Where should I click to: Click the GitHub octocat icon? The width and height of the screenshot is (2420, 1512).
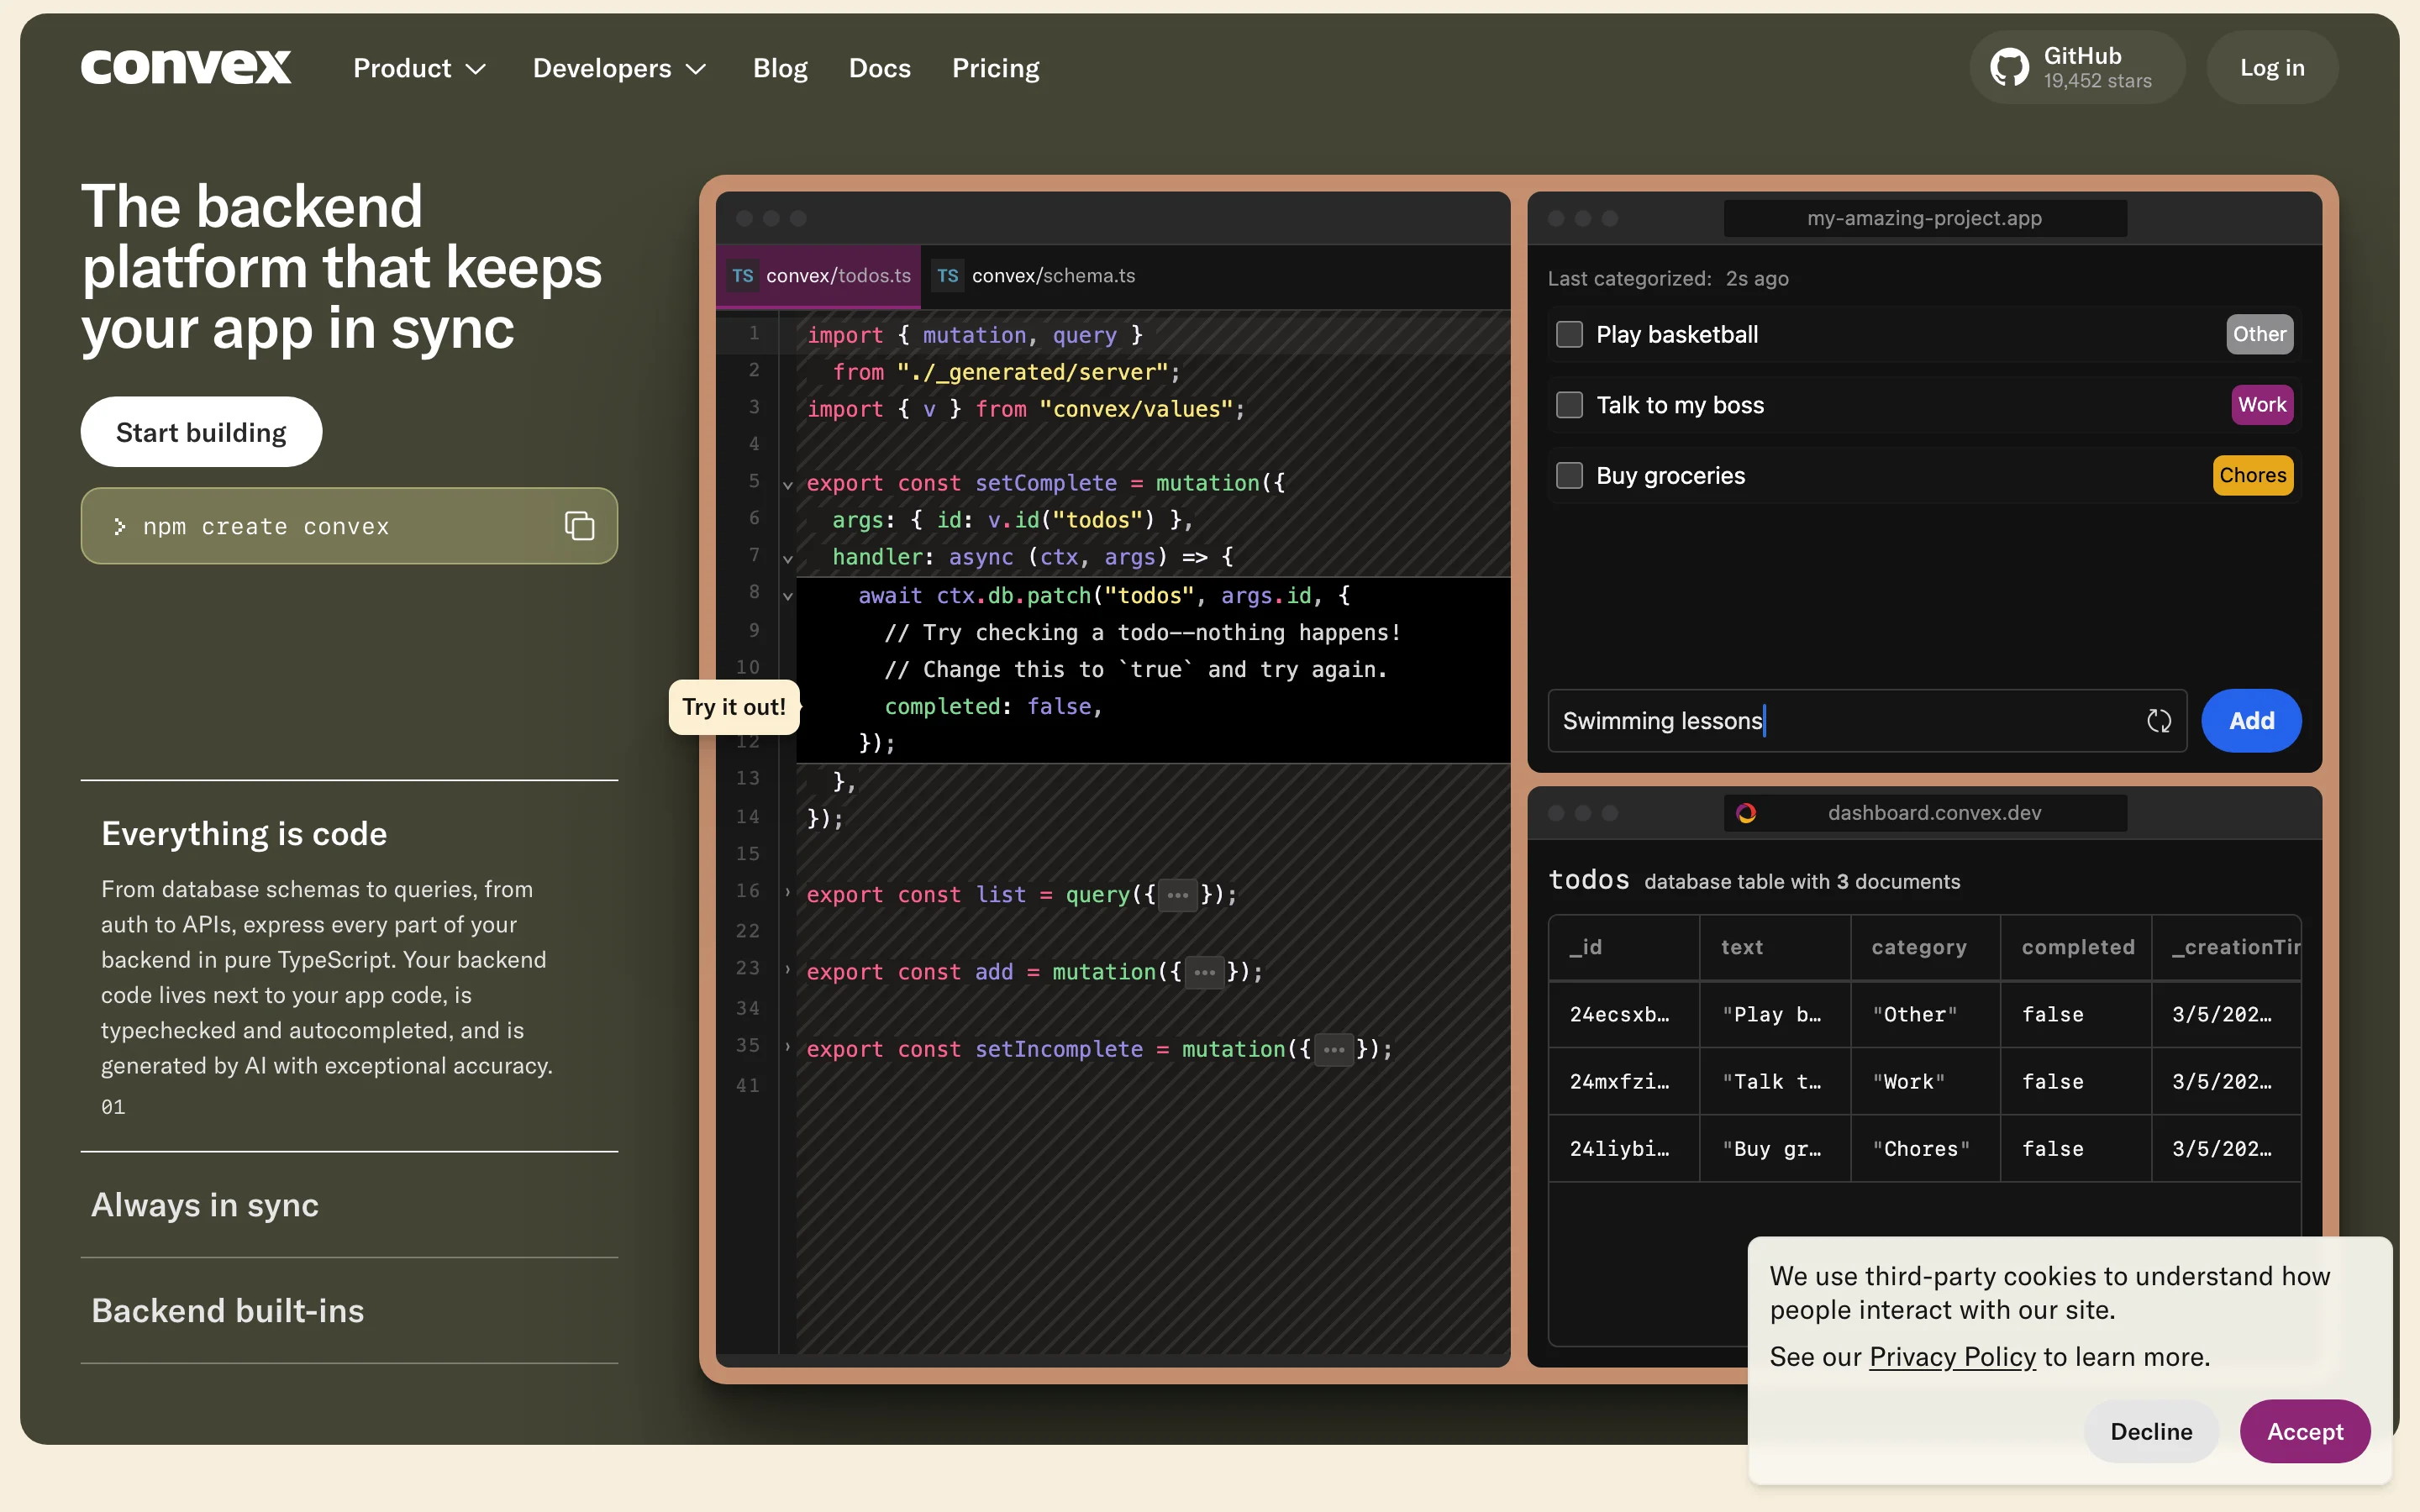[2009, 67]
